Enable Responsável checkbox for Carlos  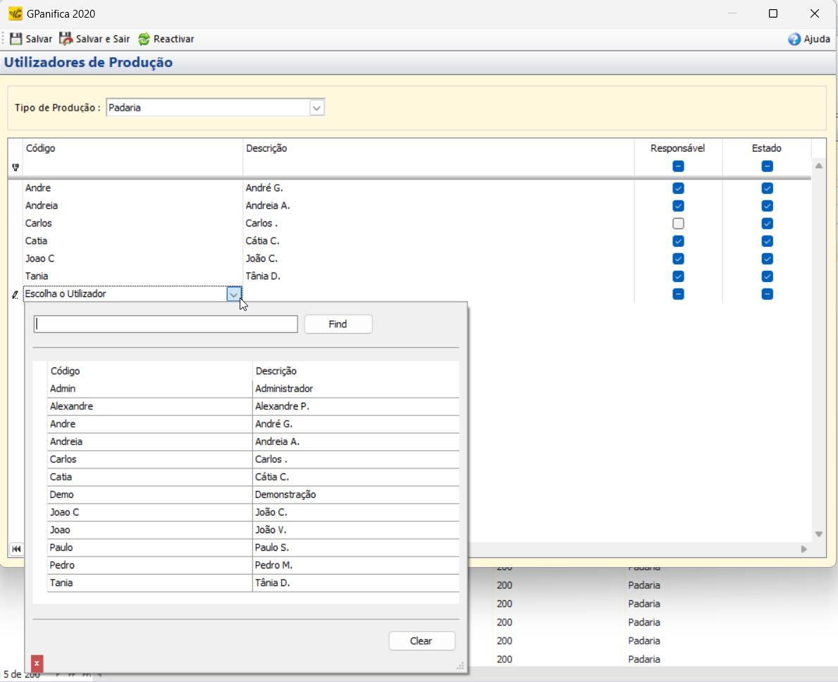coord(678,224)
